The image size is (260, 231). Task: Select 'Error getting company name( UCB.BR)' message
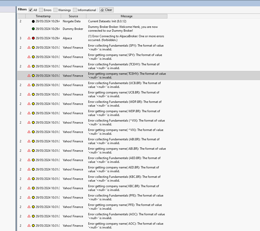click(x=124, y=94)
